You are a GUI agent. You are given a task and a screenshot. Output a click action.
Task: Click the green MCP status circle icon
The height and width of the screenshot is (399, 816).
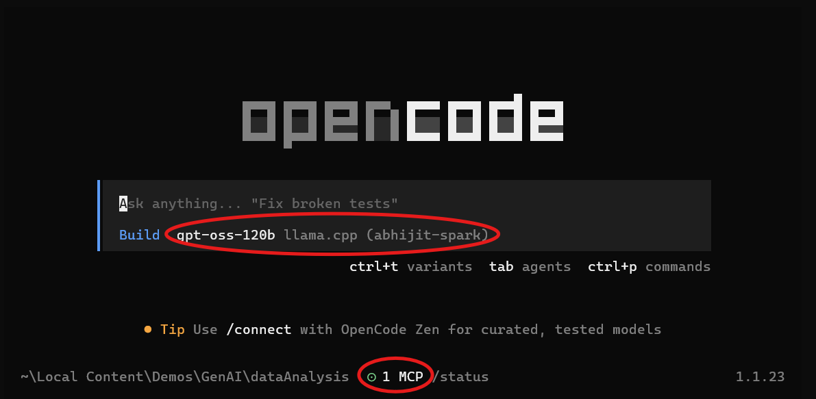(371, 377)
